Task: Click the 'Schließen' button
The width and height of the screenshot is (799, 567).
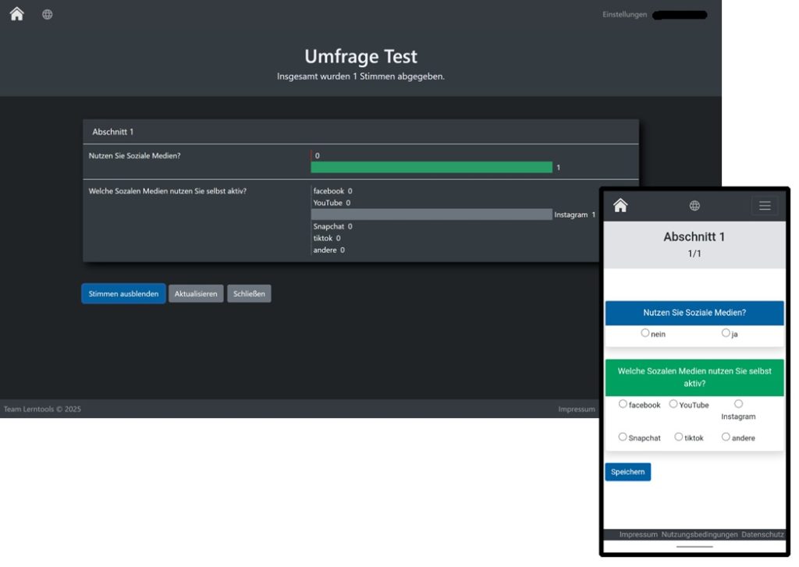Action: (x=249, y=294)
